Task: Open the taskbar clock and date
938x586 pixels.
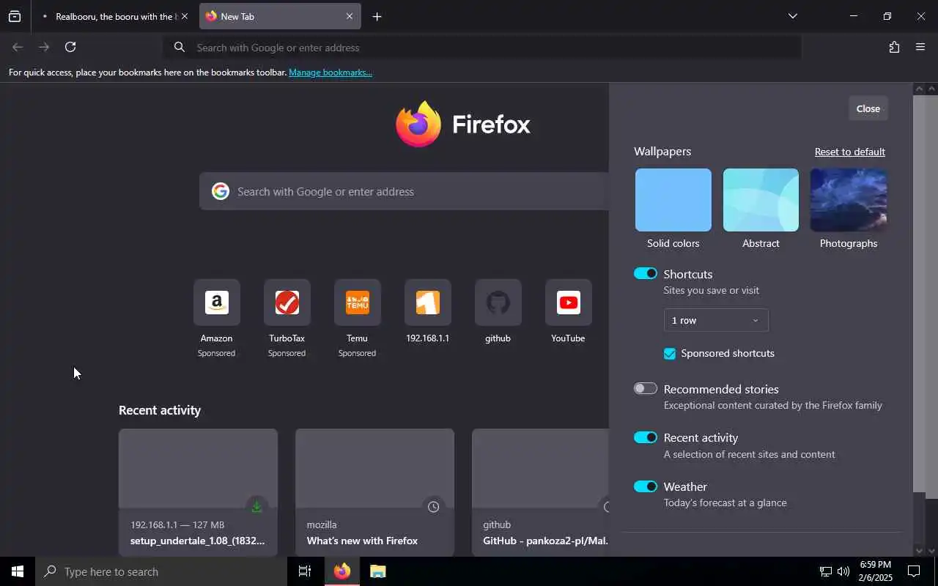Action: (876, 571)
